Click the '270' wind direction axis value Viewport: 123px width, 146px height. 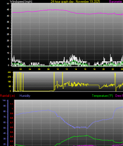pos(9,77)
